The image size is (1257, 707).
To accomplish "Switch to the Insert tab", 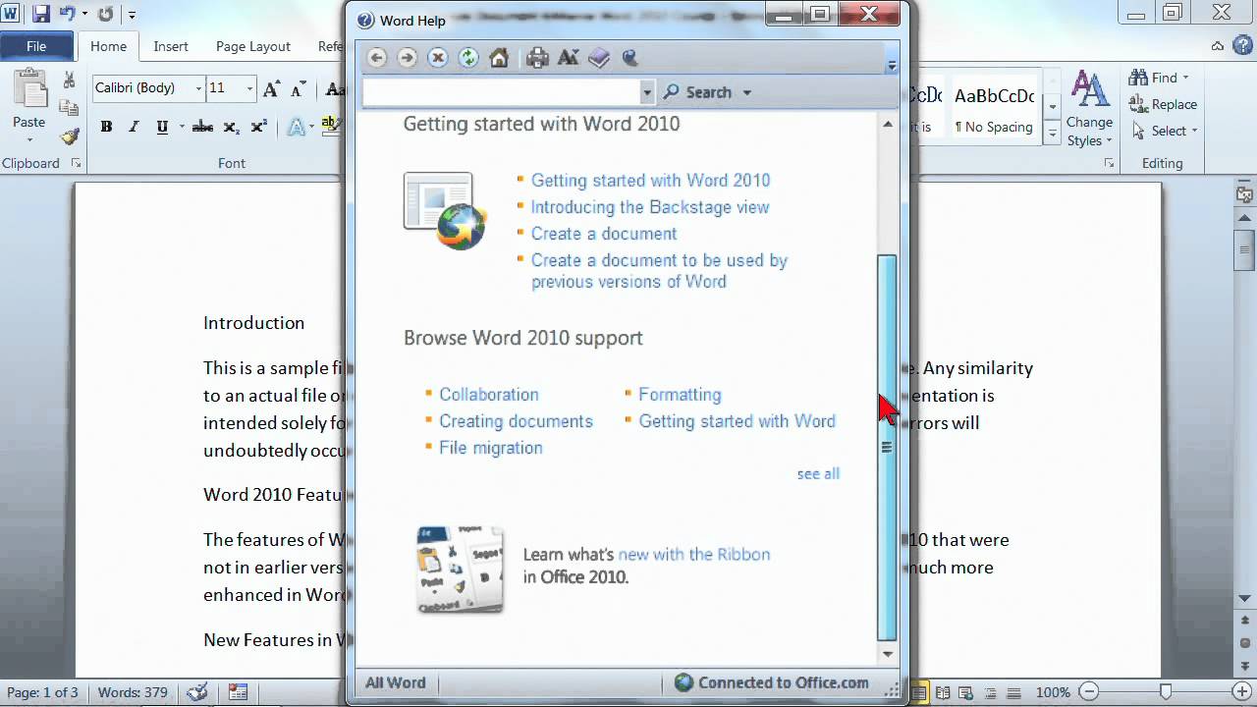I will (171, 46).
